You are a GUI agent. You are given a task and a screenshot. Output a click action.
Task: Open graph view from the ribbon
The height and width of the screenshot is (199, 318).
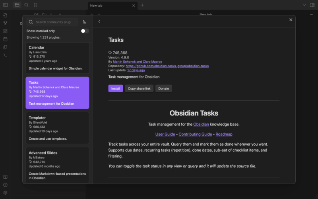(x=6, y=23)
